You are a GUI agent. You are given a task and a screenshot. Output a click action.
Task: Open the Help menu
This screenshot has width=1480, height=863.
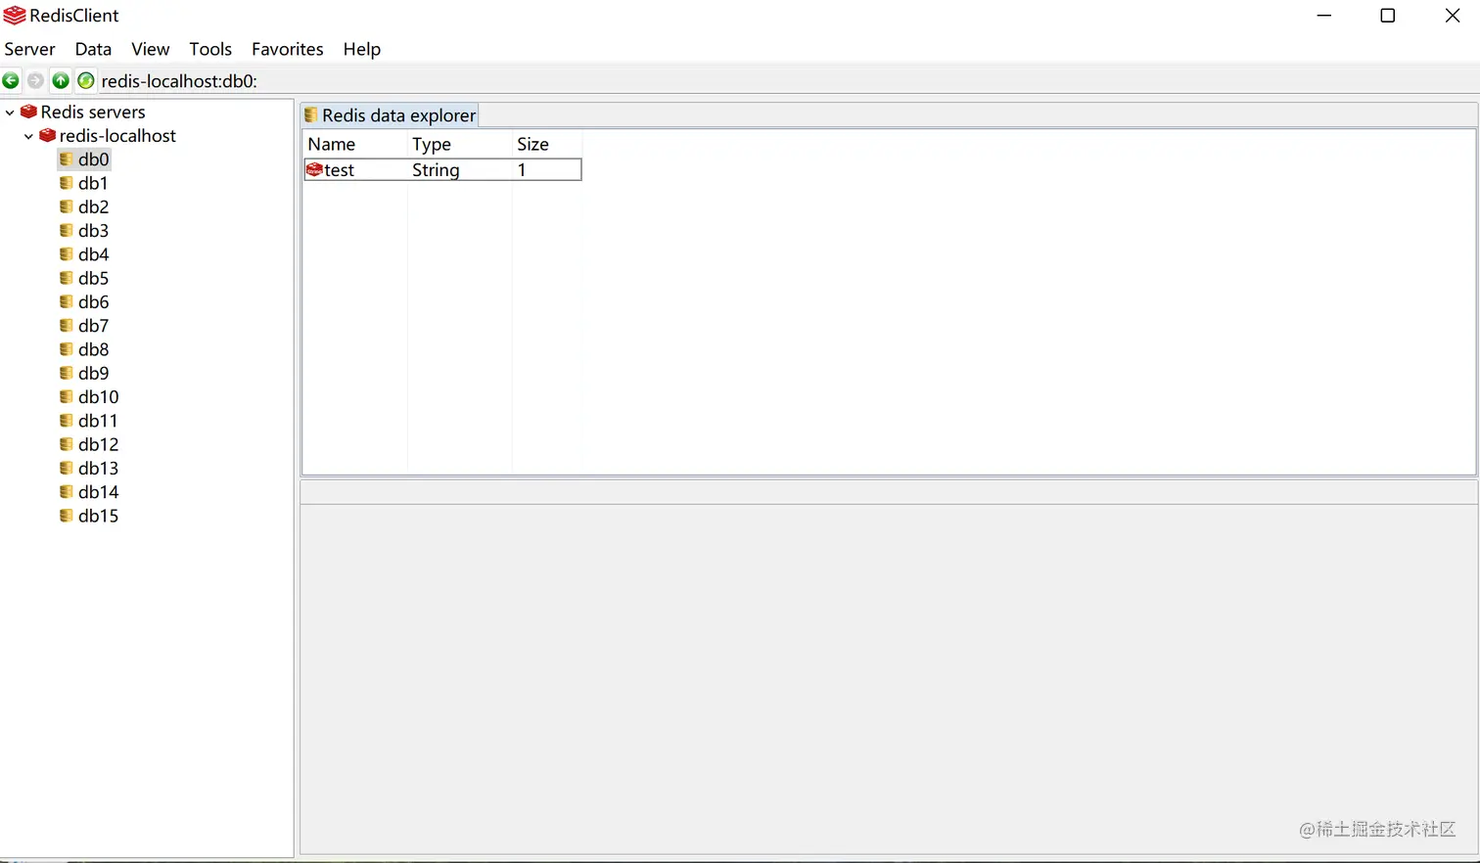click(361, 49)
